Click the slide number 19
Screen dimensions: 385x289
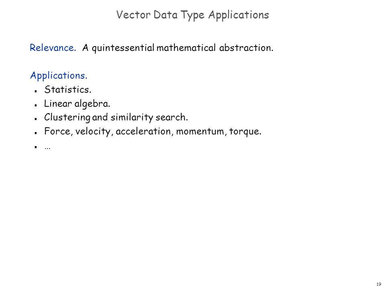point(379,284)
